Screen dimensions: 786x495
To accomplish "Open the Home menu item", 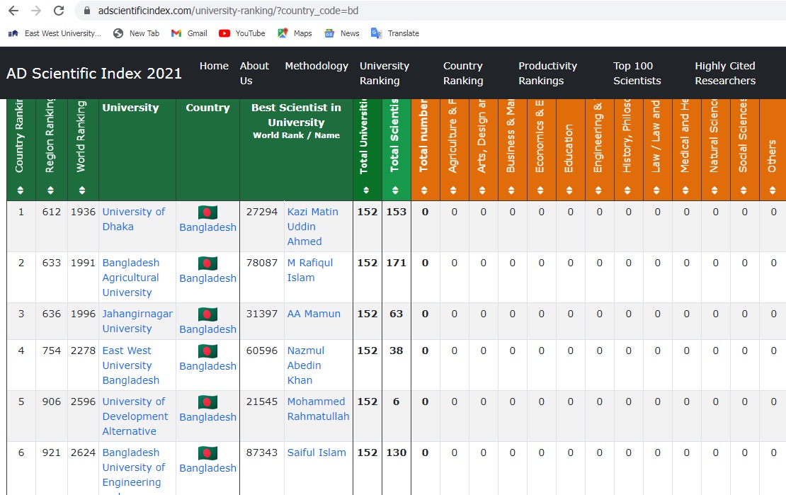I will (x=214, y=66).
